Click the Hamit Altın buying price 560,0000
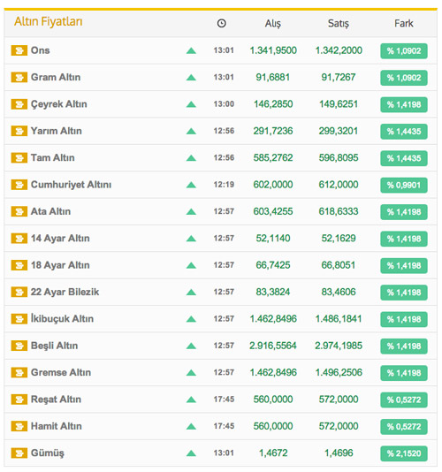Screen dimensions: 442x472 273,426
